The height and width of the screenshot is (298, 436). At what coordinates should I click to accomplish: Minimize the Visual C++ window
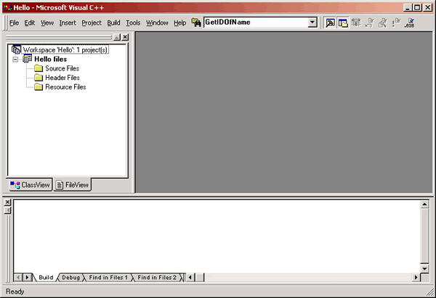[x=408, y=7]
